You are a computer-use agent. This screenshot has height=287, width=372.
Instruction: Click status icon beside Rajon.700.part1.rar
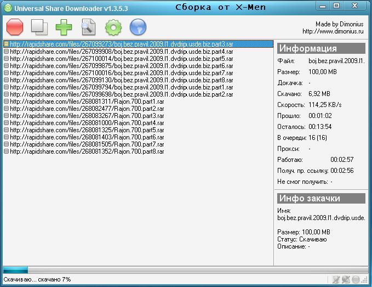click(x=6, y=101)
